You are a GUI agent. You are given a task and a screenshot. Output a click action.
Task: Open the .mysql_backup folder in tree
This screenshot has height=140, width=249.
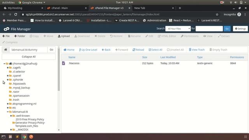pyautogui.click(x=21, y=87)
